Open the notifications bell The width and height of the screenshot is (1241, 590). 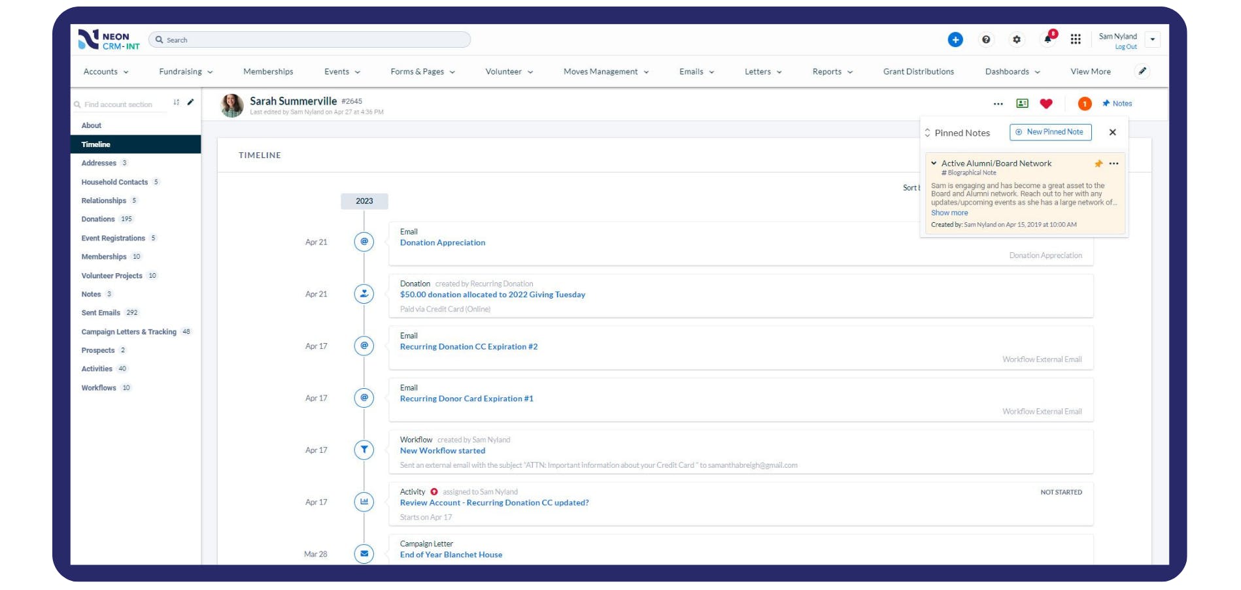click(1047, 39)
